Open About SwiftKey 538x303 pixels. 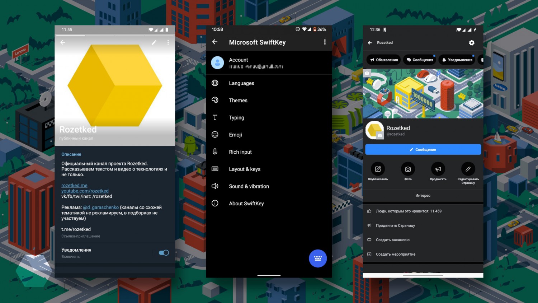click(269, 204)
